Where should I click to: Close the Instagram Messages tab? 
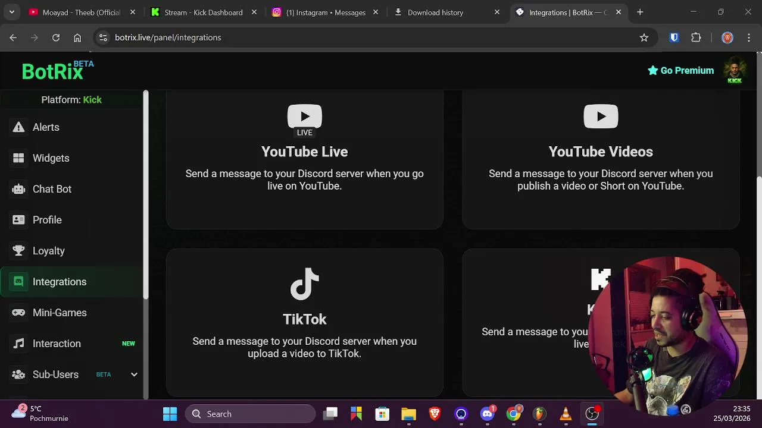(376, 12)
